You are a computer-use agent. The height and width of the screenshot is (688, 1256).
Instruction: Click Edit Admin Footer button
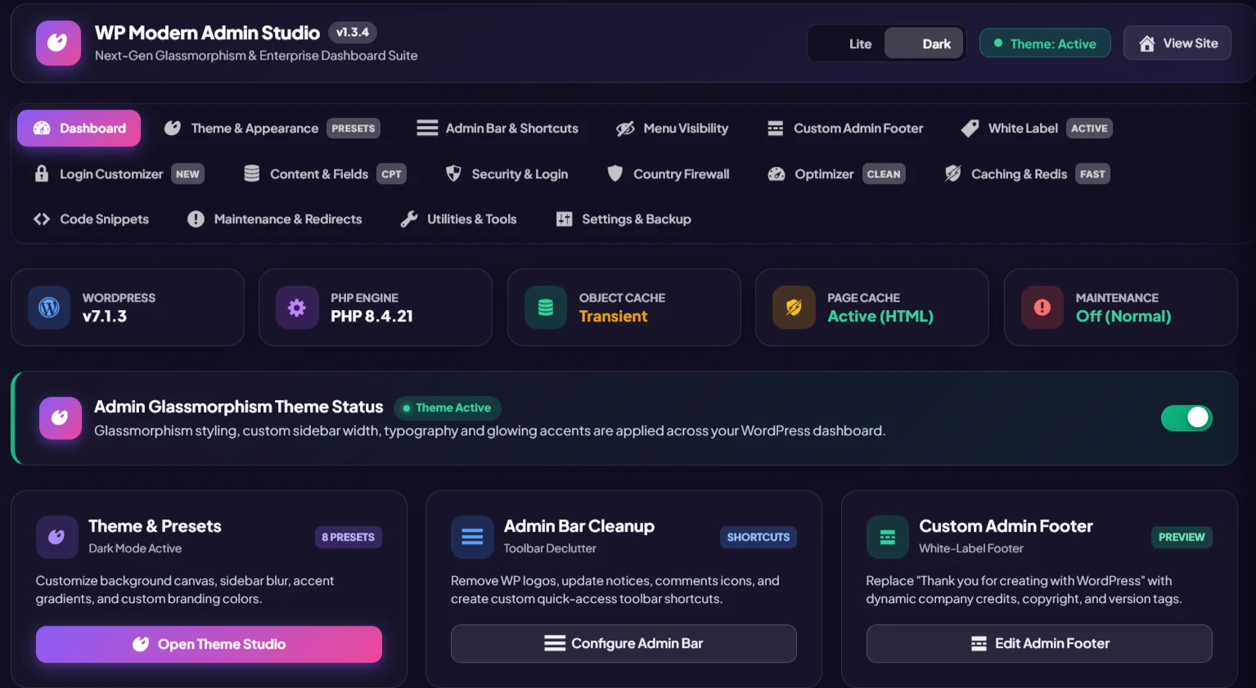1039,644
